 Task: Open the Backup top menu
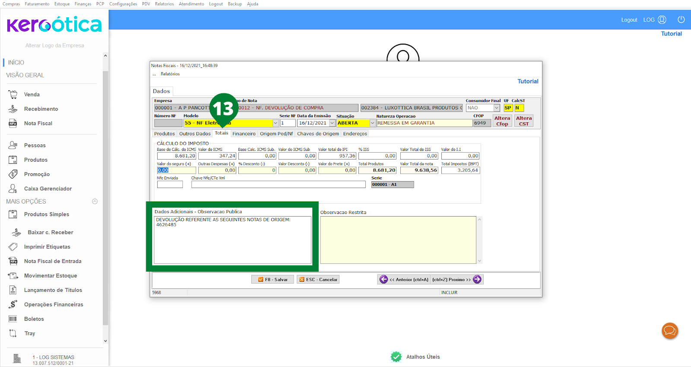[235, 4]
